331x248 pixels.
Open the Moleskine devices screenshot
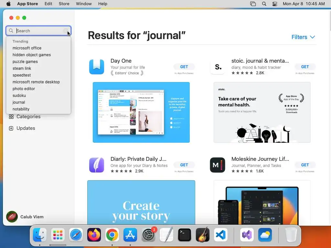click(262, 202)
